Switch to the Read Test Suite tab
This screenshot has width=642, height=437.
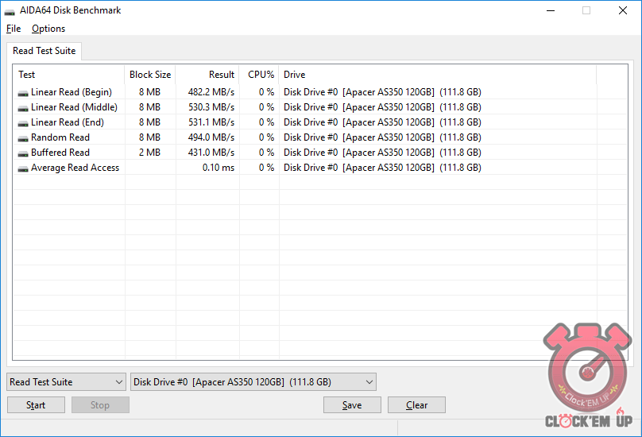44,51
